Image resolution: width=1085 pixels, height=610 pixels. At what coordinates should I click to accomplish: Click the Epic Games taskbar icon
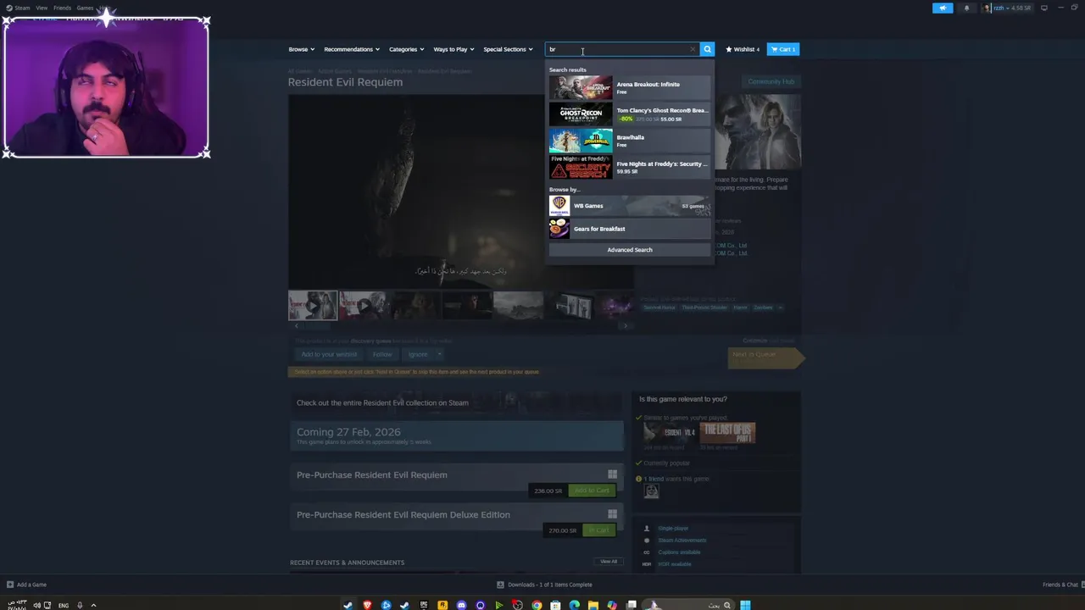[x=424, y=605]
